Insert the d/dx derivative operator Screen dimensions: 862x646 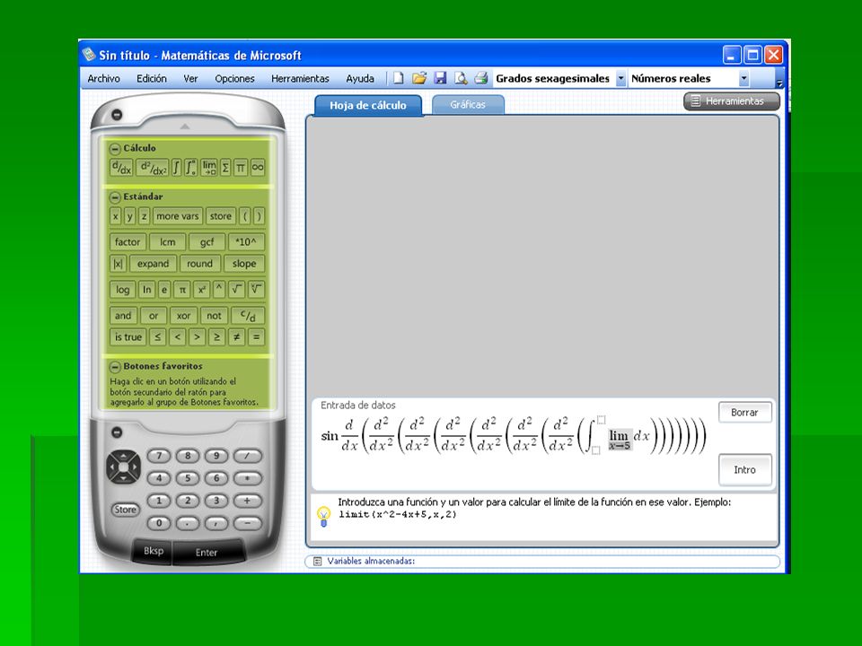coord(121,168)
